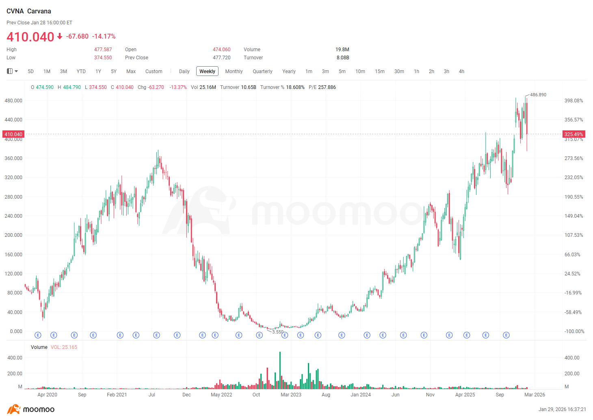Click the 486.890 high price label

click(x=538, y=95)
